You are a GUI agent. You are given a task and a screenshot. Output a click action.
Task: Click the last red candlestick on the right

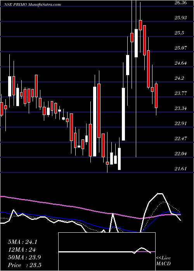[156, 96]
